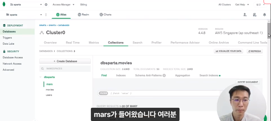Open the Metrics tab
This screenshot has height=121, width=271.
pos(94,43)
